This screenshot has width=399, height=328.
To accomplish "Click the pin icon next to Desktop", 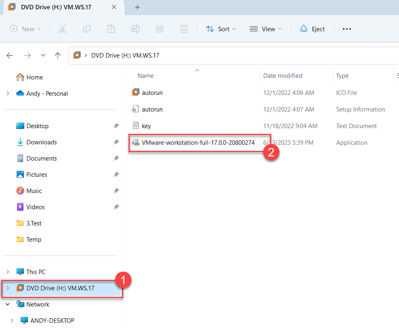I will click(116, 126).
